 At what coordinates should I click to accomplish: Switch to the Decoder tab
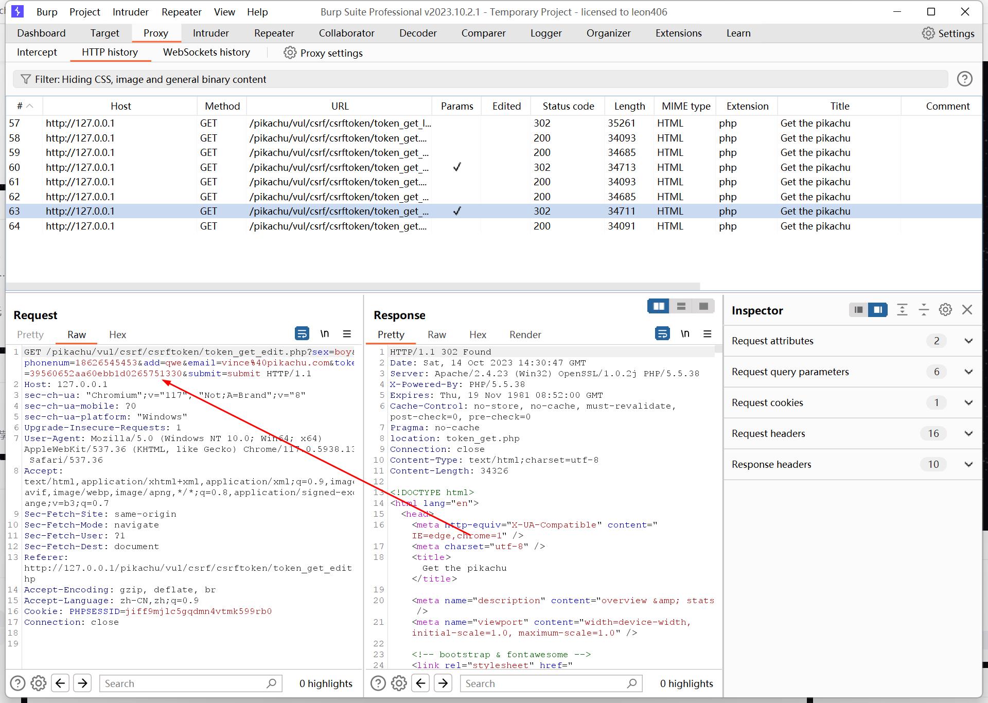(x=418, y=33)
